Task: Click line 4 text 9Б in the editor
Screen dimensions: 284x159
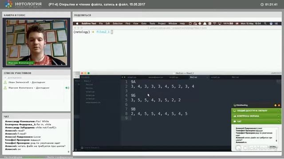Action: pos(133,95)
